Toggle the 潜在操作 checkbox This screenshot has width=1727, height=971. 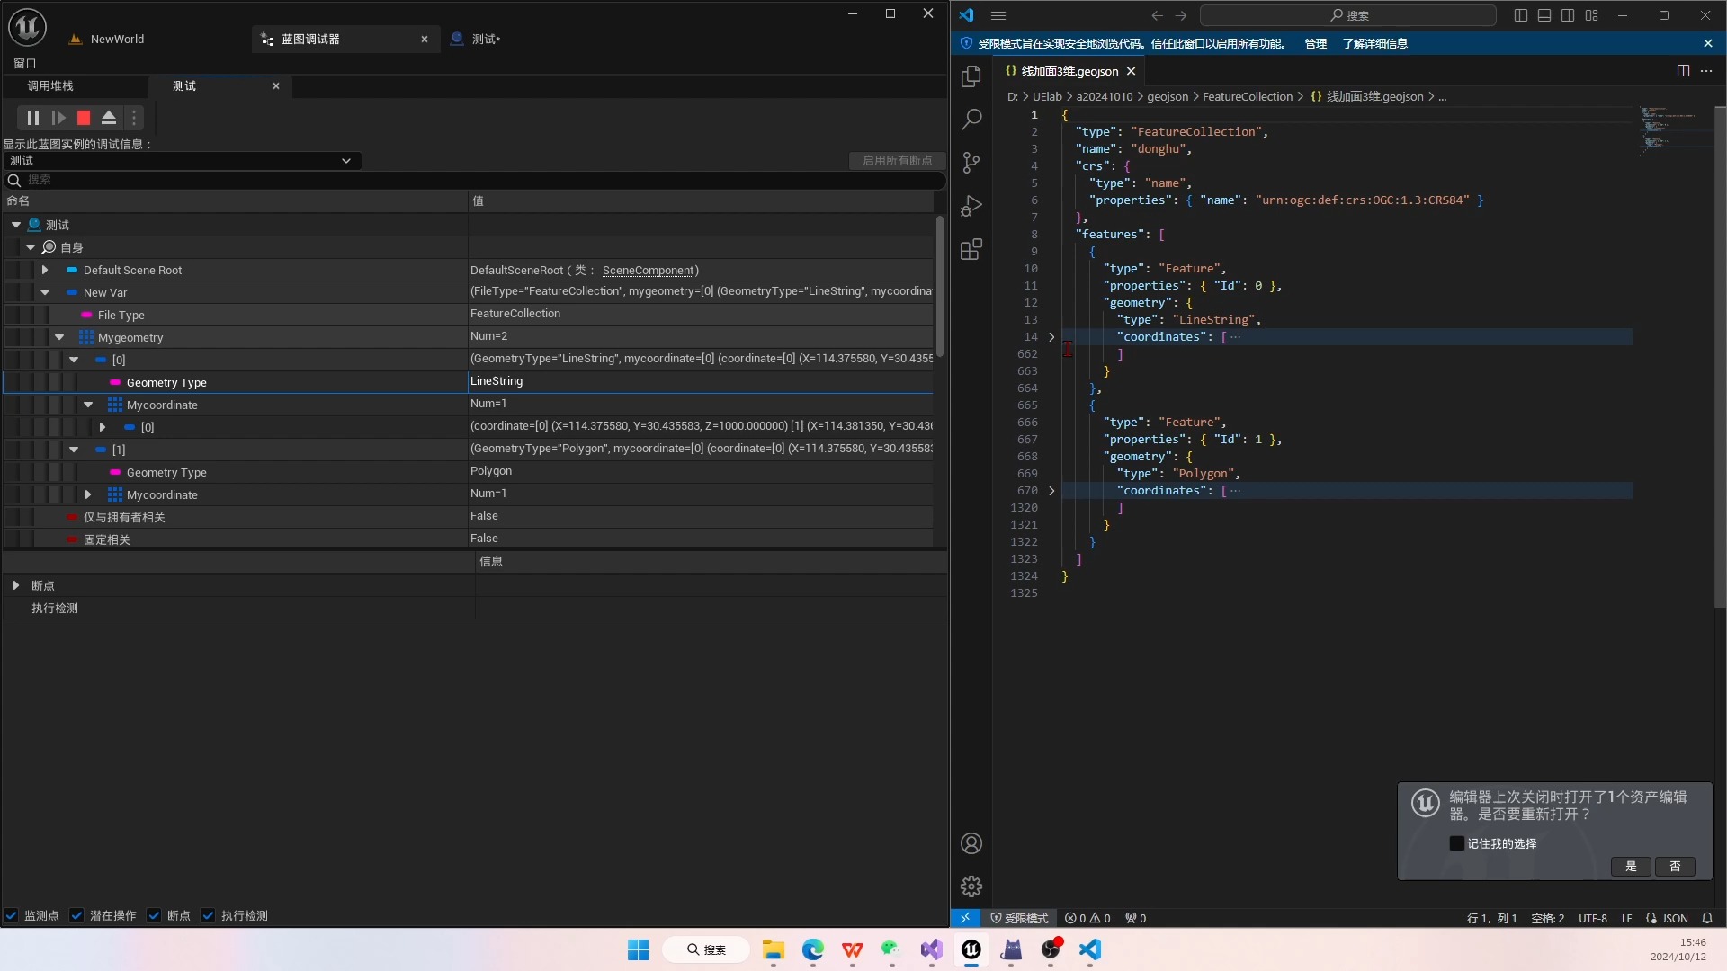[77, 915]
